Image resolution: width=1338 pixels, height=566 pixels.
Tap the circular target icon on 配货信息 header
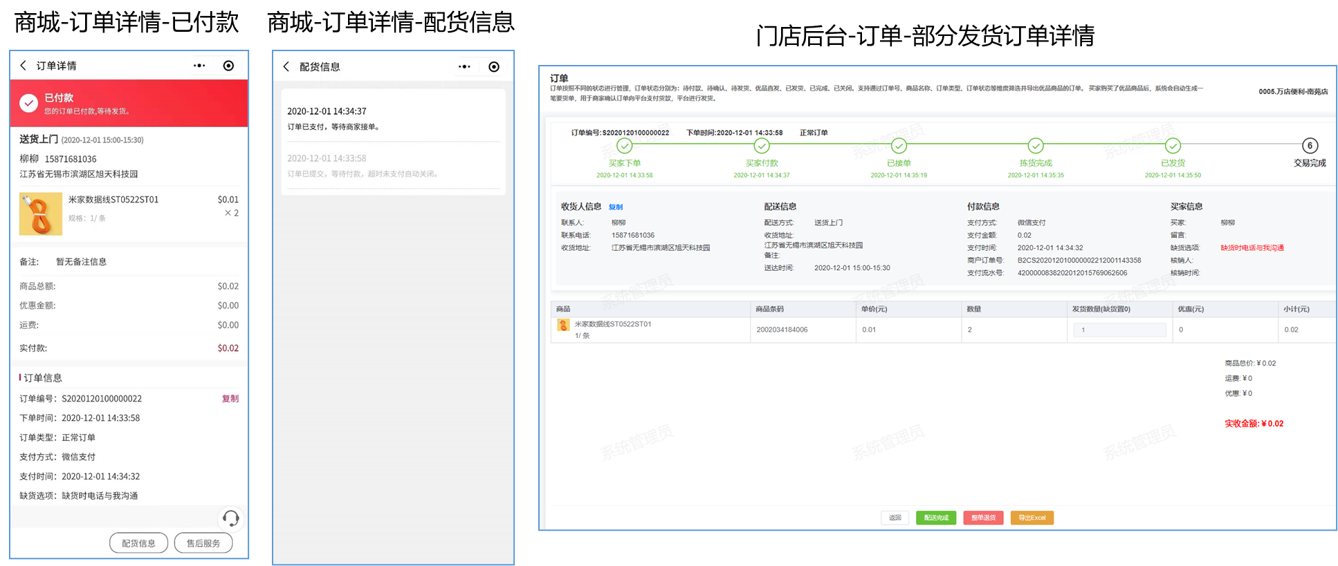click(494, 66)
